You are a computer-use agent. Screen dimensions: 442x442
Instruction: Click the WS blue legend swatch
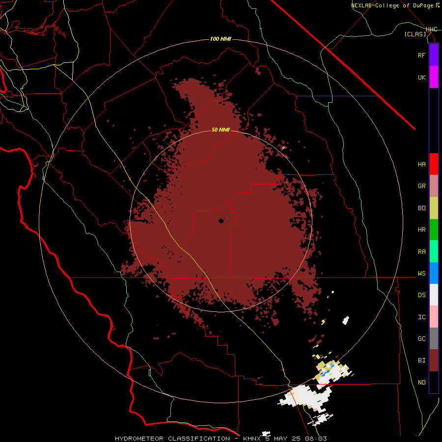pyautogui.click(x=434, y=273)
